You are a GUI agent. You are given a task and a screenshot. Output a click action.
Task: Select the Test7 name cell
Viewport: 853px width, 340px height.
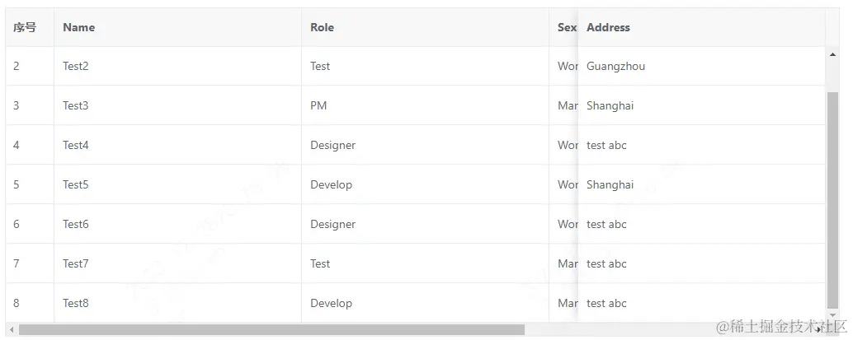pyautogui.click(x=75, y=263)
